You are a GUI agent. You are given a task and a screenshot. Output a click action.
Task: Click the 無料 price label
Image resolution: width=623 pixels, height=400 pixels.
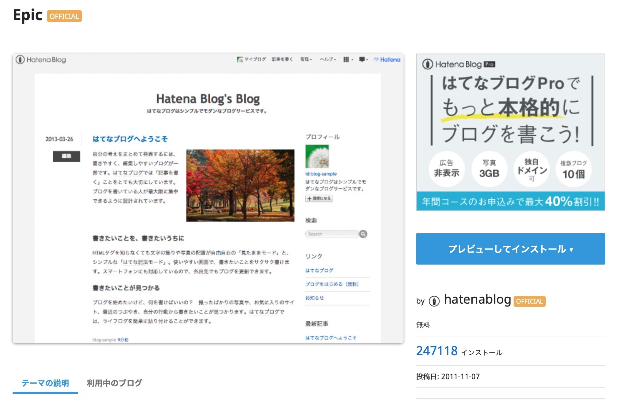pos(423,325)
